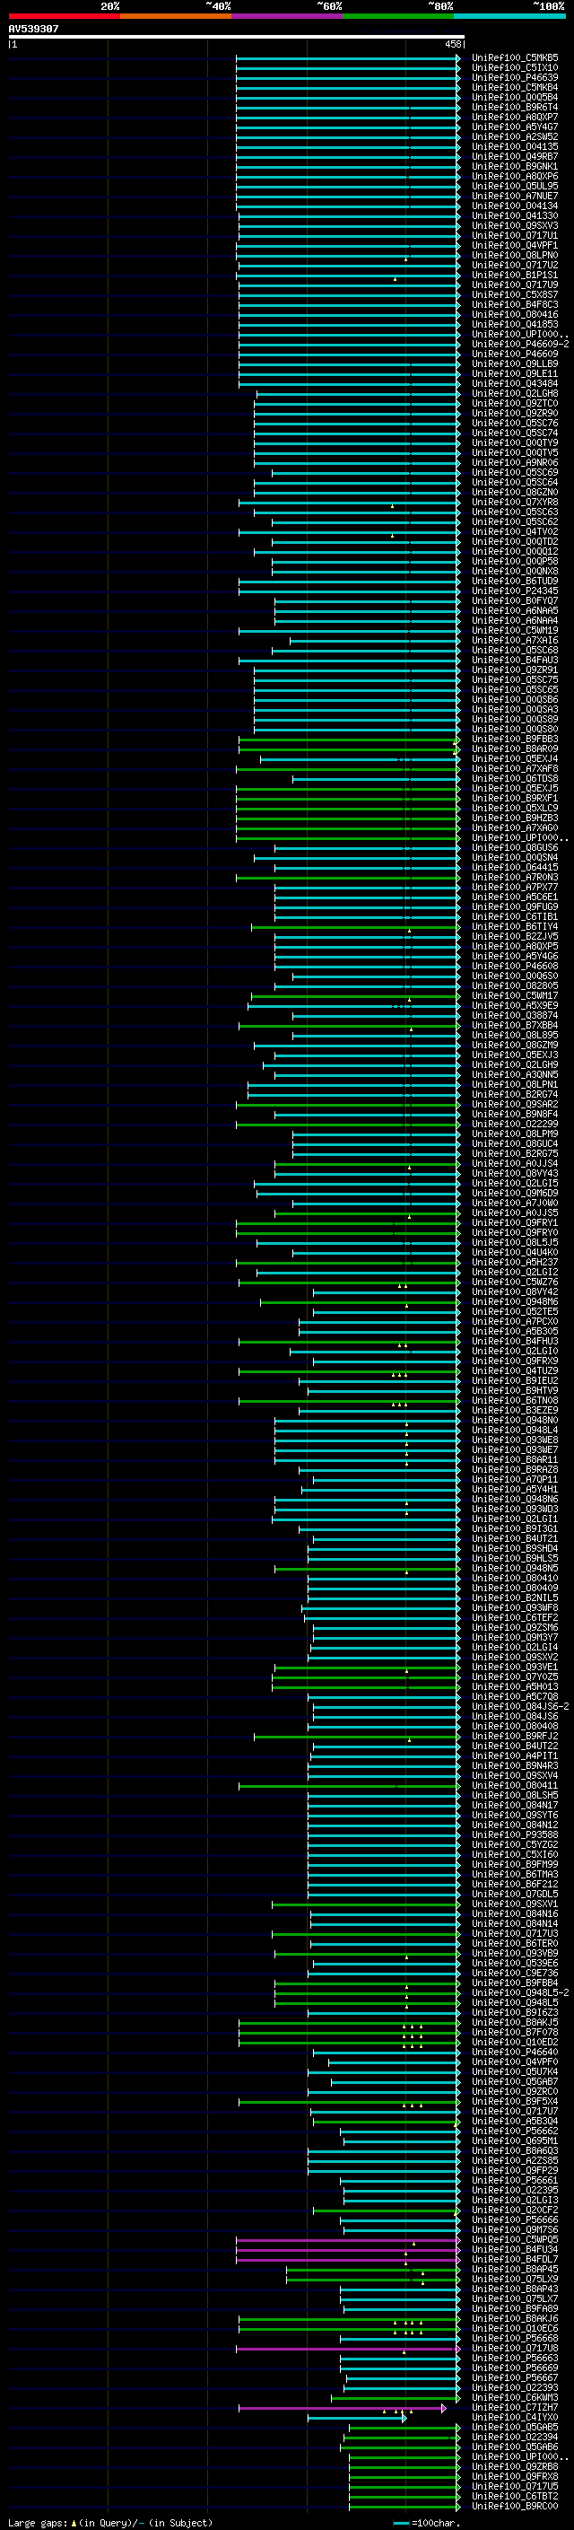Click the UniRef100_Q38874 entry

pyautogui.click(x=515, y=1014)
